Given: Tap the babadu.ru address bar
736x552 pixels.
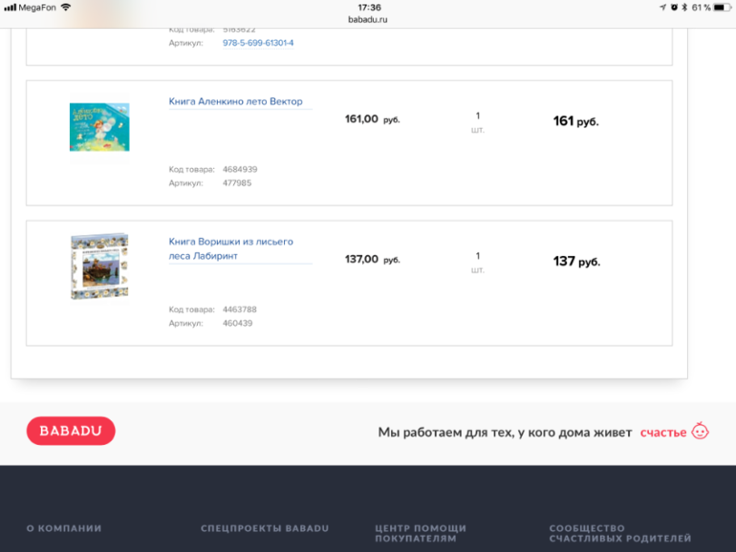Looking at the screenshot, I should point(368,19).
